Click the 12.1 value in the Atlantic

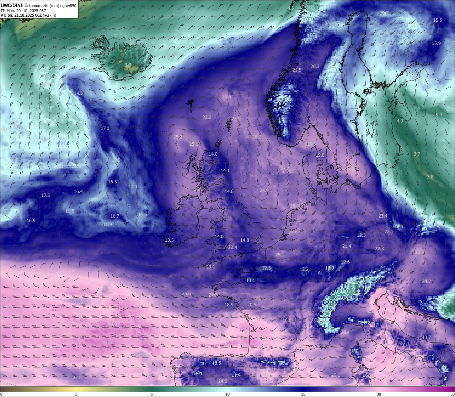click(133, 187)
